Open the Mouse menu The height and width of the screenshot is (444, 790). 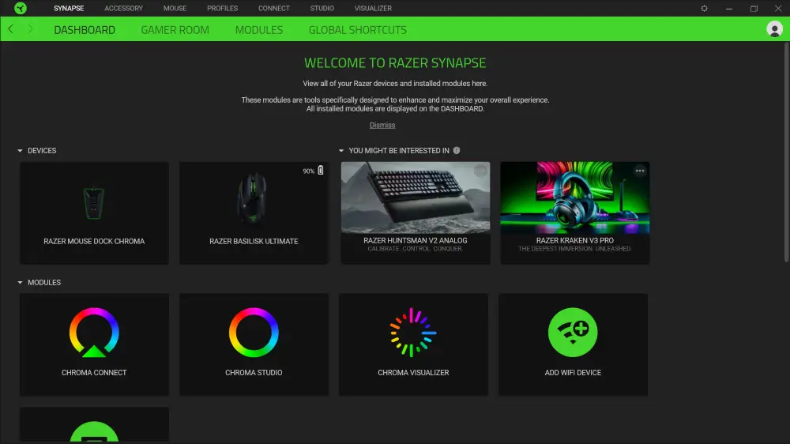click(175, 9)
